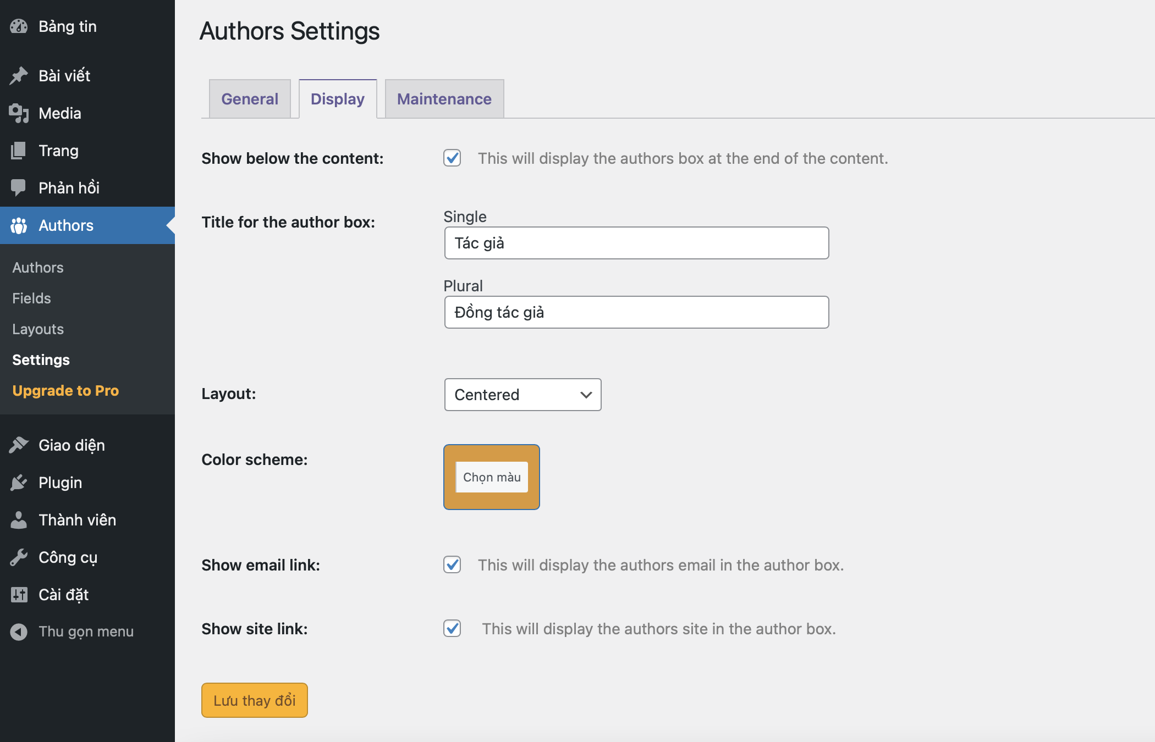Image resolution: width=1155 pixels, height=742 pixels.
Task: Click the Bài viết pushpin icon
Action: click(x=19, y=76)
